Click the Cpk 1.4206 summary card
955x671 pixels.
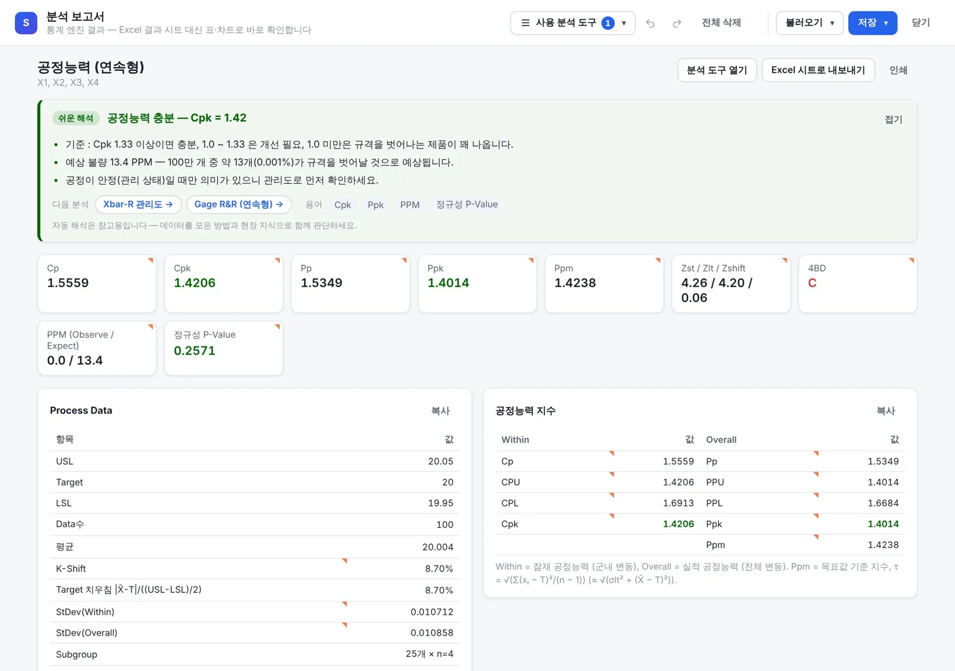[224, 283]
